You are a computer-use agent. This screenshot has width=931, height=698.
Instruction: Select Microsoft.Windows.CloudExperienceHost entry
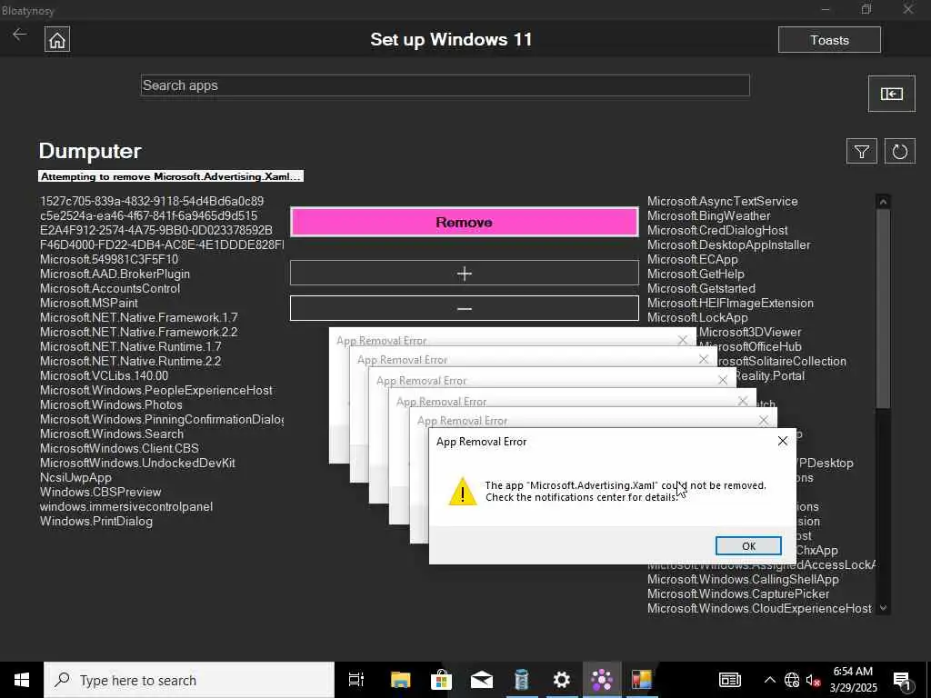pos(759,608)
